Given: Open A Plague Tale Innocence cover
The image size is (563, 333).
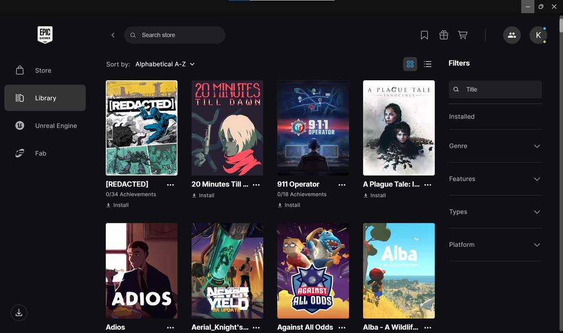Looking at the screenshot, I should [x=399, y=128].
